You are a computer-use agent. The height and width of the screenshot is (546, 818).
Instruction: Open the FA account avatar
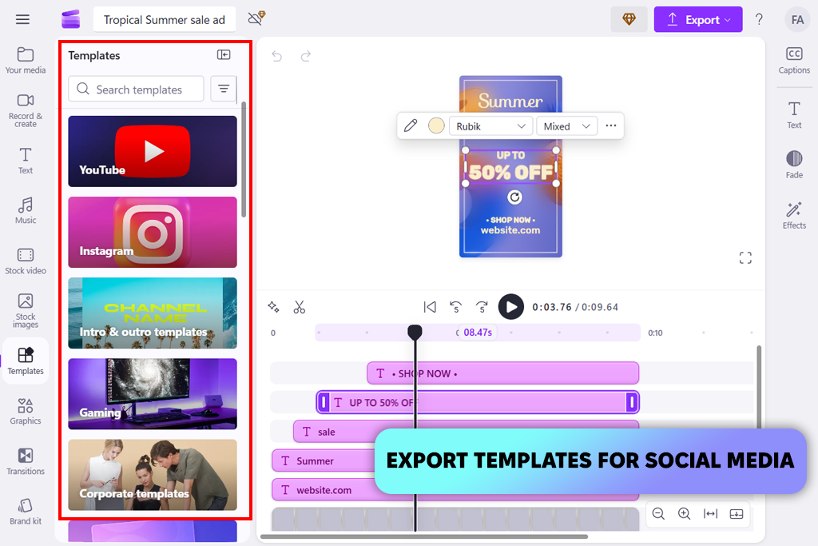(797, 20)
